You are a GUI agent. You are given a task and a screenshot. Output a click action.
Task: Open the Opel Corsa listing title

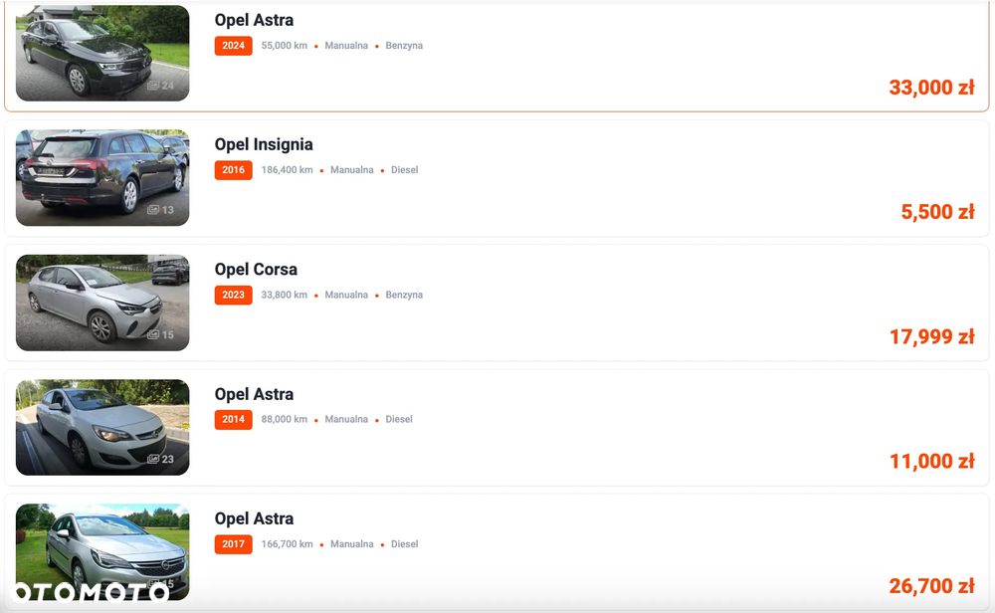click(256, 269)
